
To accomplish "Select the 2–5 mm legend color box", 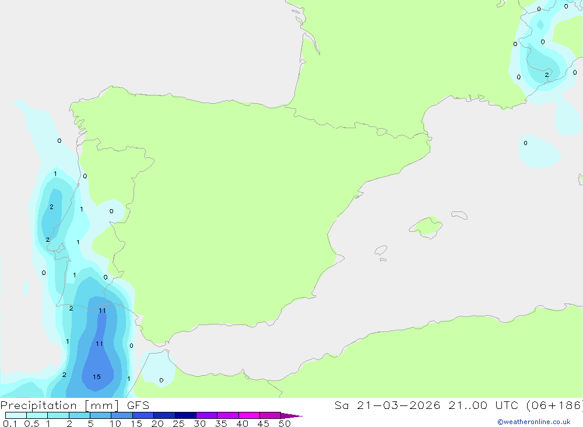I will 79,415.
